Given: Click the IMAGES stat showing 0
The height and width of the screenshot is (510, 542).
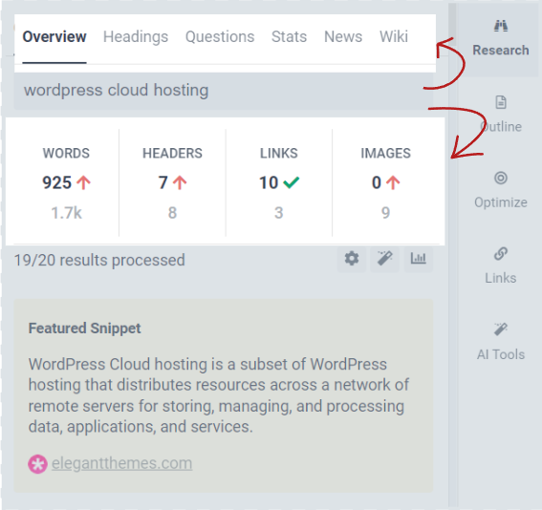Looking at the screenshot, I should pyautogui.click(x=385, y=182).
